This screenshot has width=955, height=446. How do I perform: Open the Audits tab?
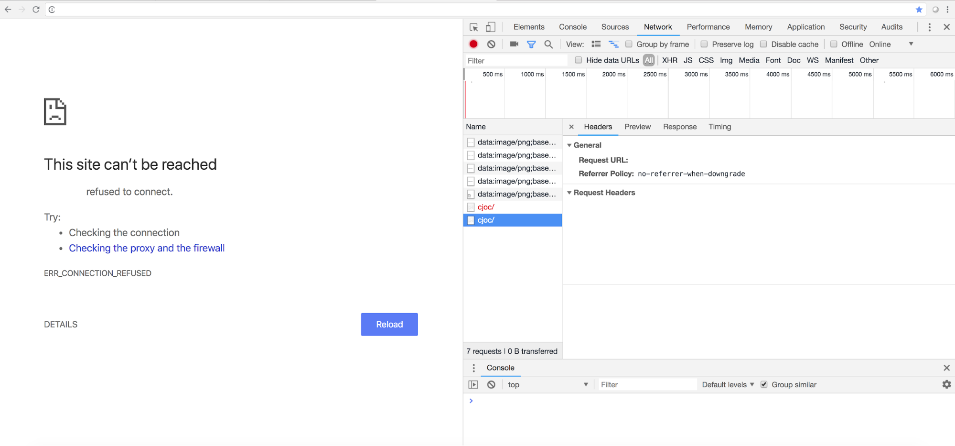[x=891, y=27]
